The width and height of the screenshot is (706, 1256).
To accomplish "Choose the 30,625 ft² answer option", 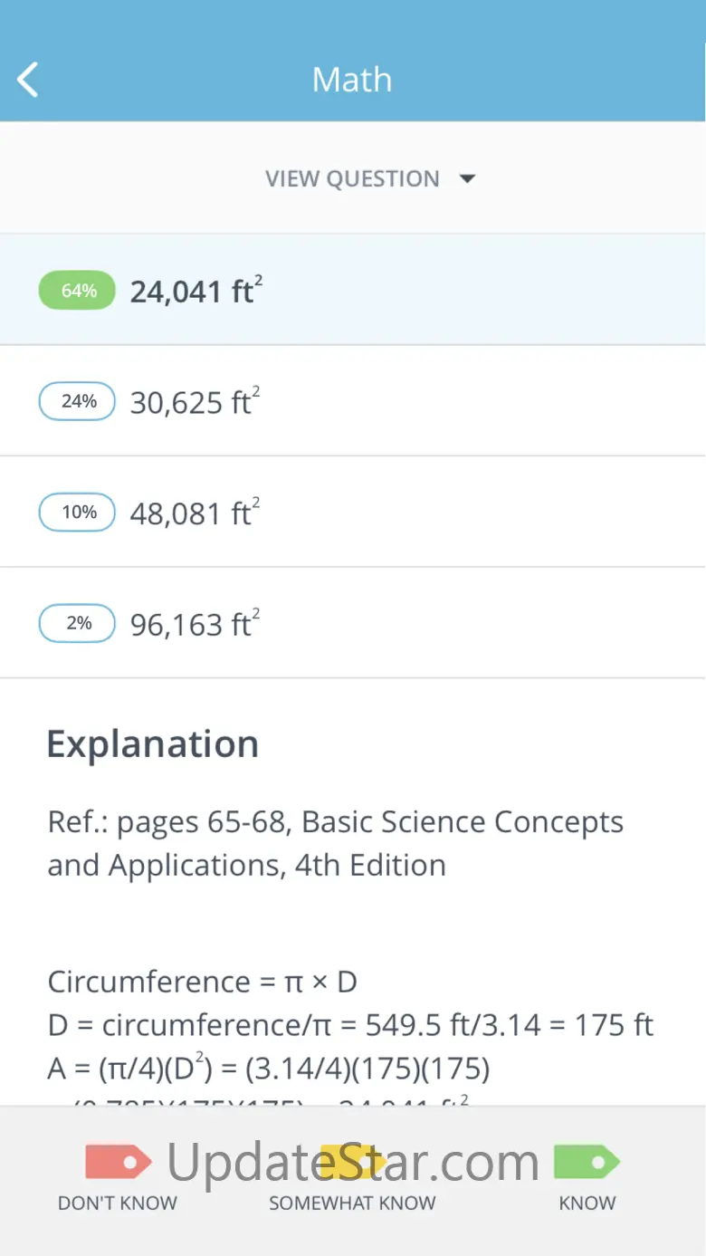I will (x=195, y=401).
